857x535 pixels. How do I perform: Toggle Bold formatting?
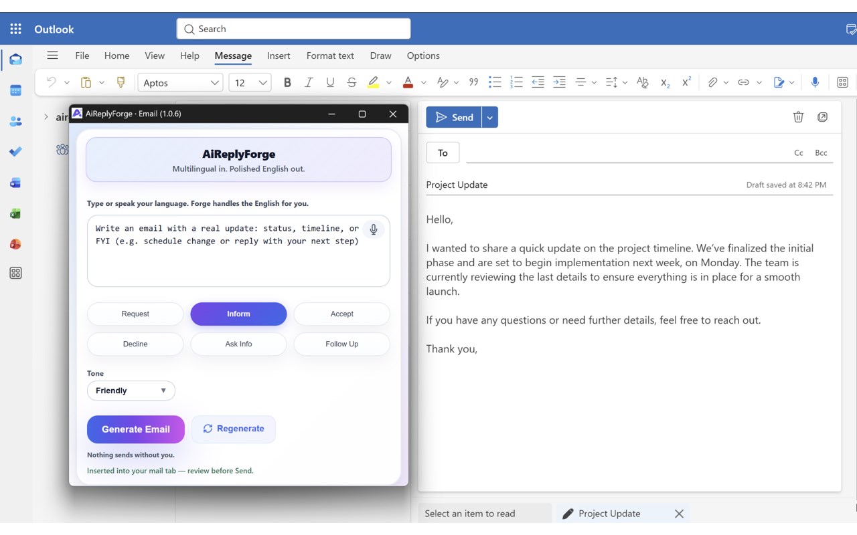tap(287, 82)
